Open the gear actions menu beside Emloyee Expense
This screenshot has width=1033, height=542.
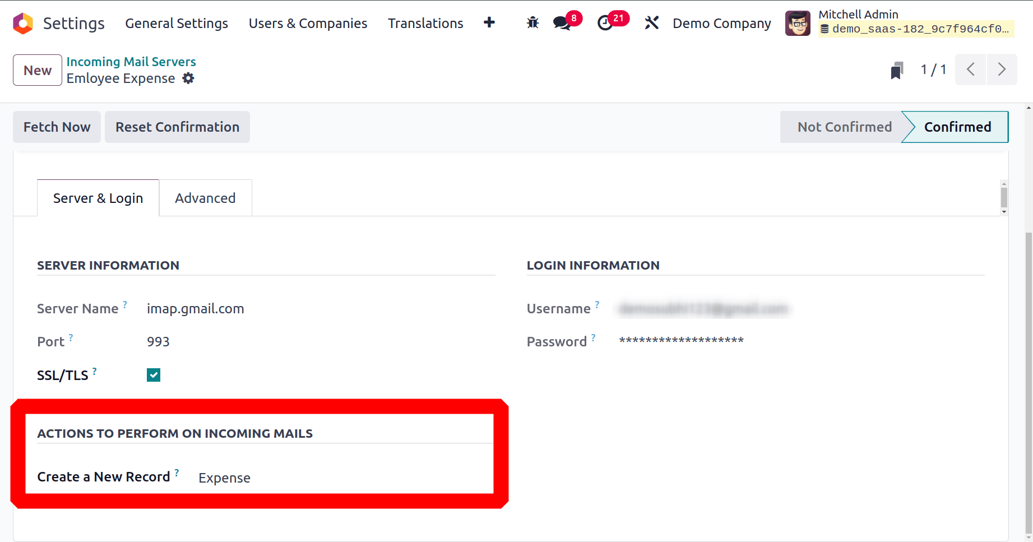[x=188, y=78]
